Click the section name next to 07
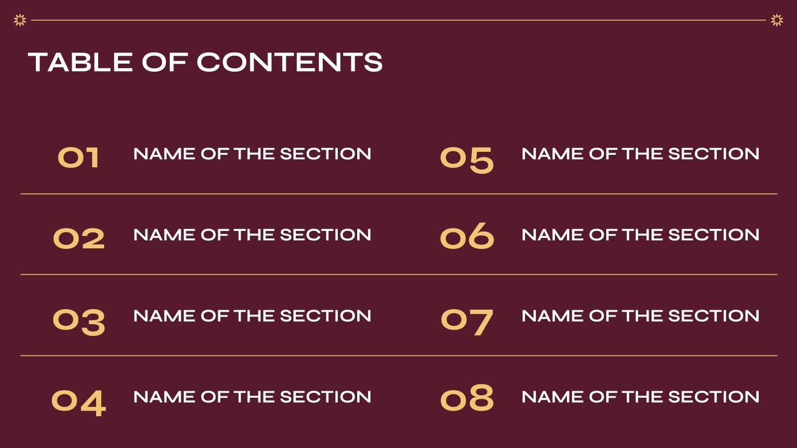This screenshot has height=448, width=797. point(640,316)
